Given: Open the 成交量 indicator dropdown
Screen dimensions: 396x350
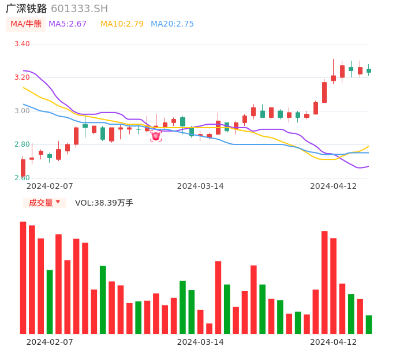Looking at the screenshot, I should pos(44,203).
